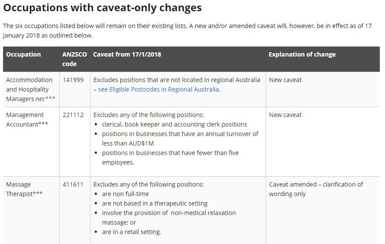Click 'are not based in a therapeutic setting'
Image resolution: width=385 pixels, height=244 pixels.
pos(155,203)
